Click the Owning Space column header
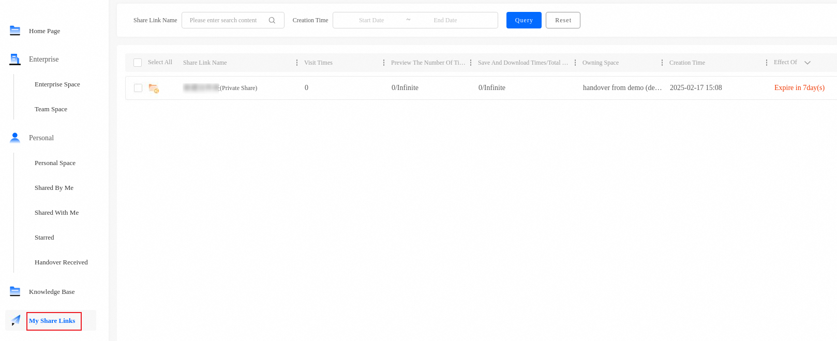Screen dimensions: 837x341 (x=601, y=63)
